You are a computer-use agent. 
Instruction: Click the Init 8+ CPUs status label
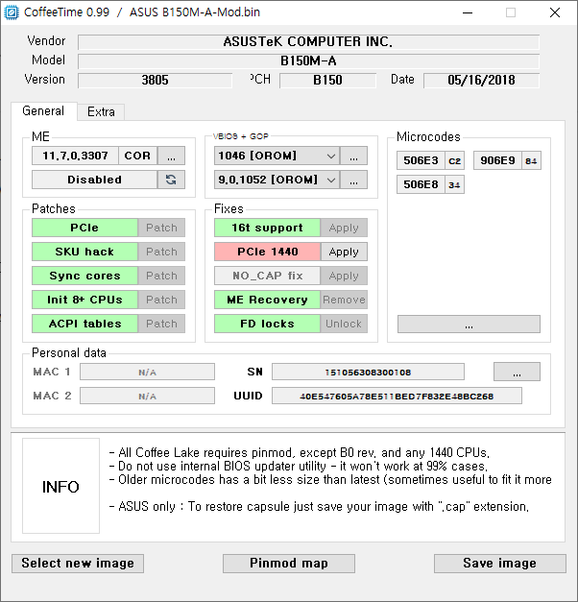[x=84, y=300]
